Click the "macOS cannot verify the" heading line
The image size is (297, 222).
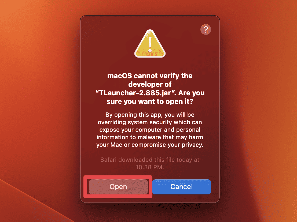pos(150,76)
